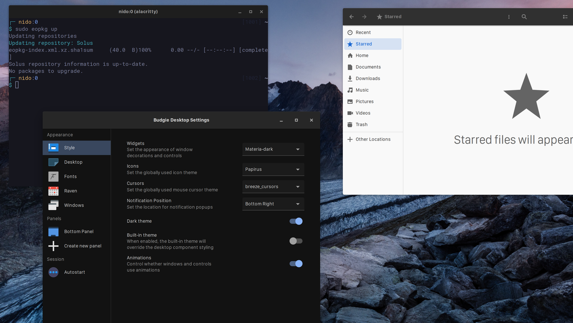
Task: Click the plus icon beside Other Locations
Action: coord(350,139)
